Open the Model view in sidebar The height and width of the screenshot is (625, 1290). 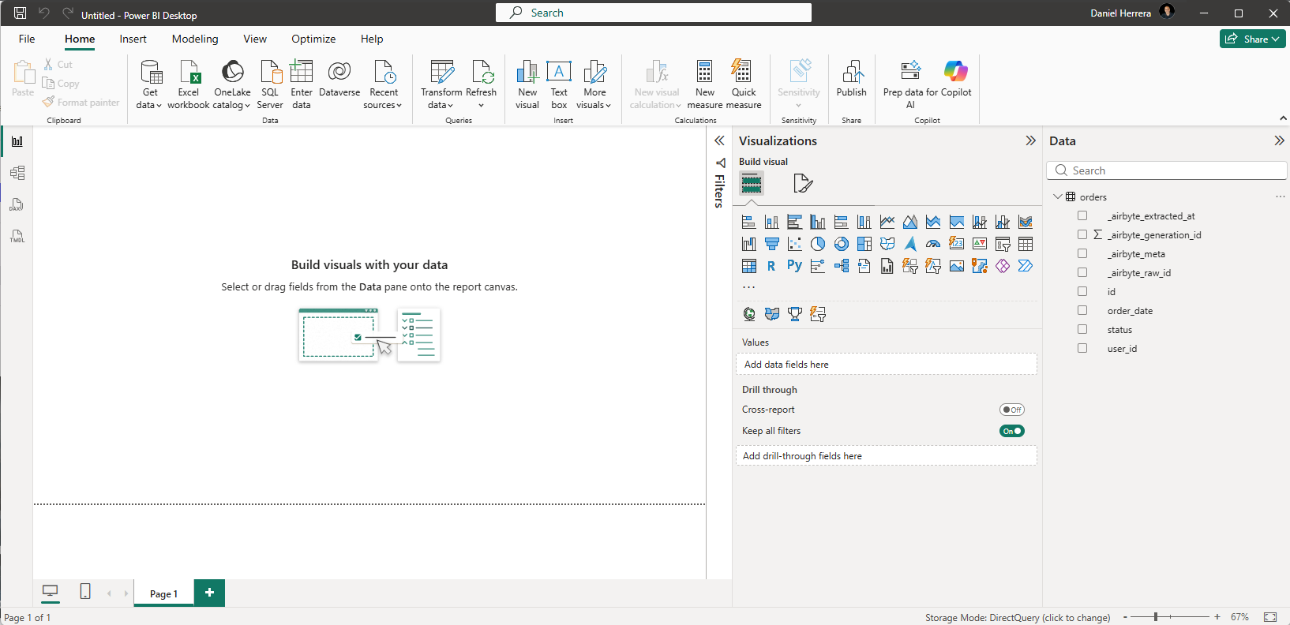point(17,173)
